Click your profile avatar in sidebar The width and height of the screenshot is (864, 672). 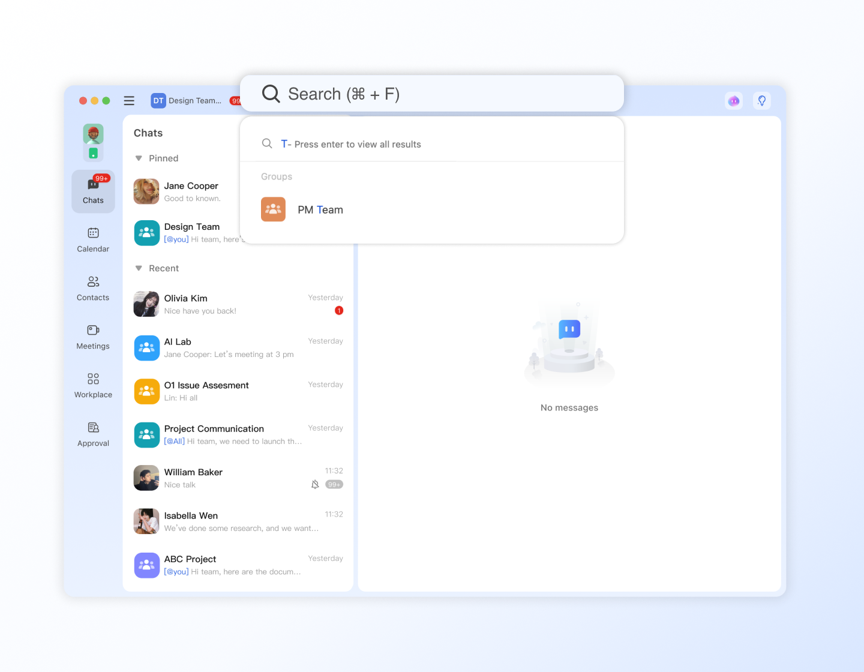pos(93,134)
